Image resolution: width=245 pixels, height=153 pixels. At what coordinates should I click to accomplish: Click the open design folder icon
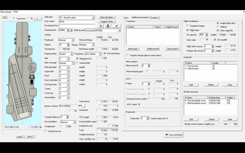(x=101, y=26)
